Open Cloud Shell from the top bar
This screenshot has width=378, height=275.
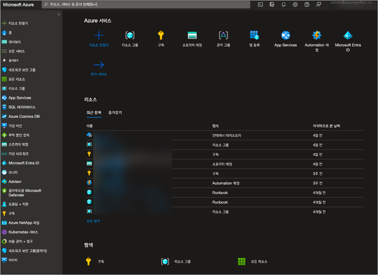tap(260, 5)
